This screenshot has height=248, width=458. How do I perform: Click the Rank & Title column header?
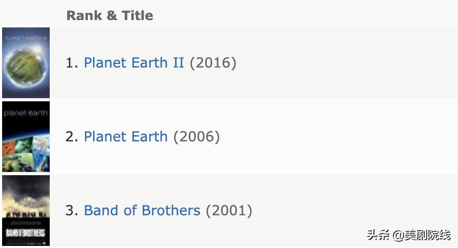pyautogui.click(x=109, y=15)
